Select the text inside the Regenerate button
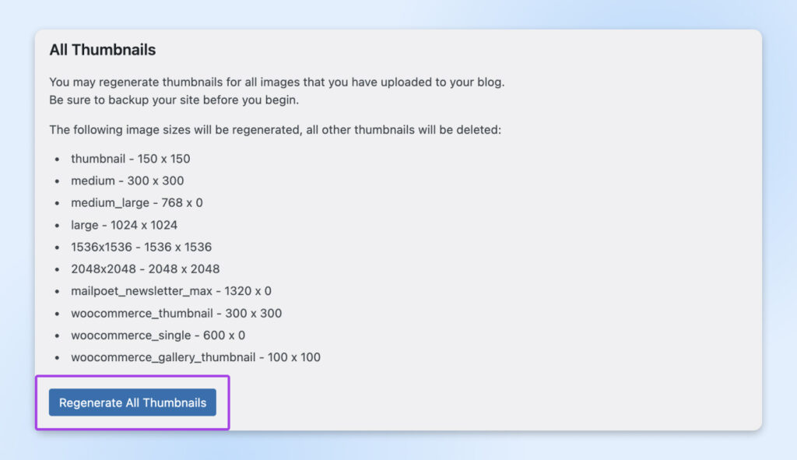 coord(132,402)
